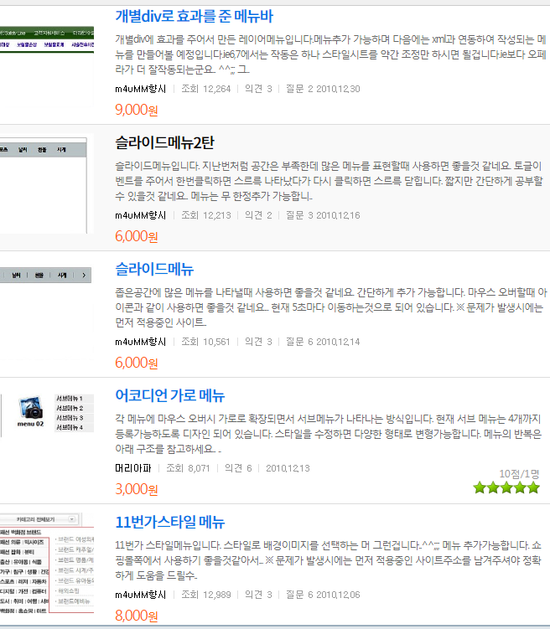Viewport: 550px width, 629px height.
Task: Click '의견 2' on the 슬라이드메뉴2탄 item
Action: click(x=258, y=215)
